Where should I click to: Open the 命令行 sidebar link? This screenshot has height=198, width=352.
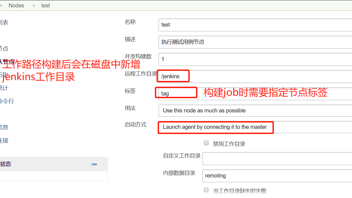tap(7, 101)
